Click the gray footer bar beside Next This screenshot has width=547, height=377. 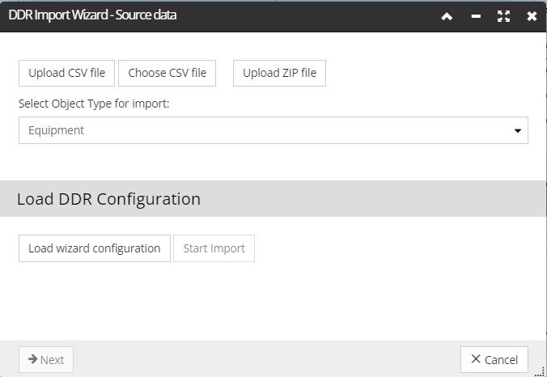[x=267, y=359]
